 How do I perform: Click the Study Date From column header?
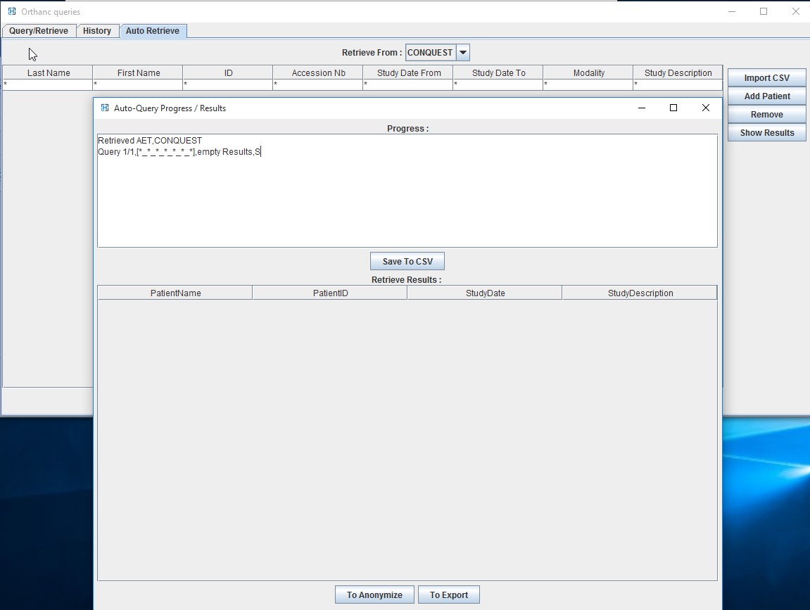[408, 72]
